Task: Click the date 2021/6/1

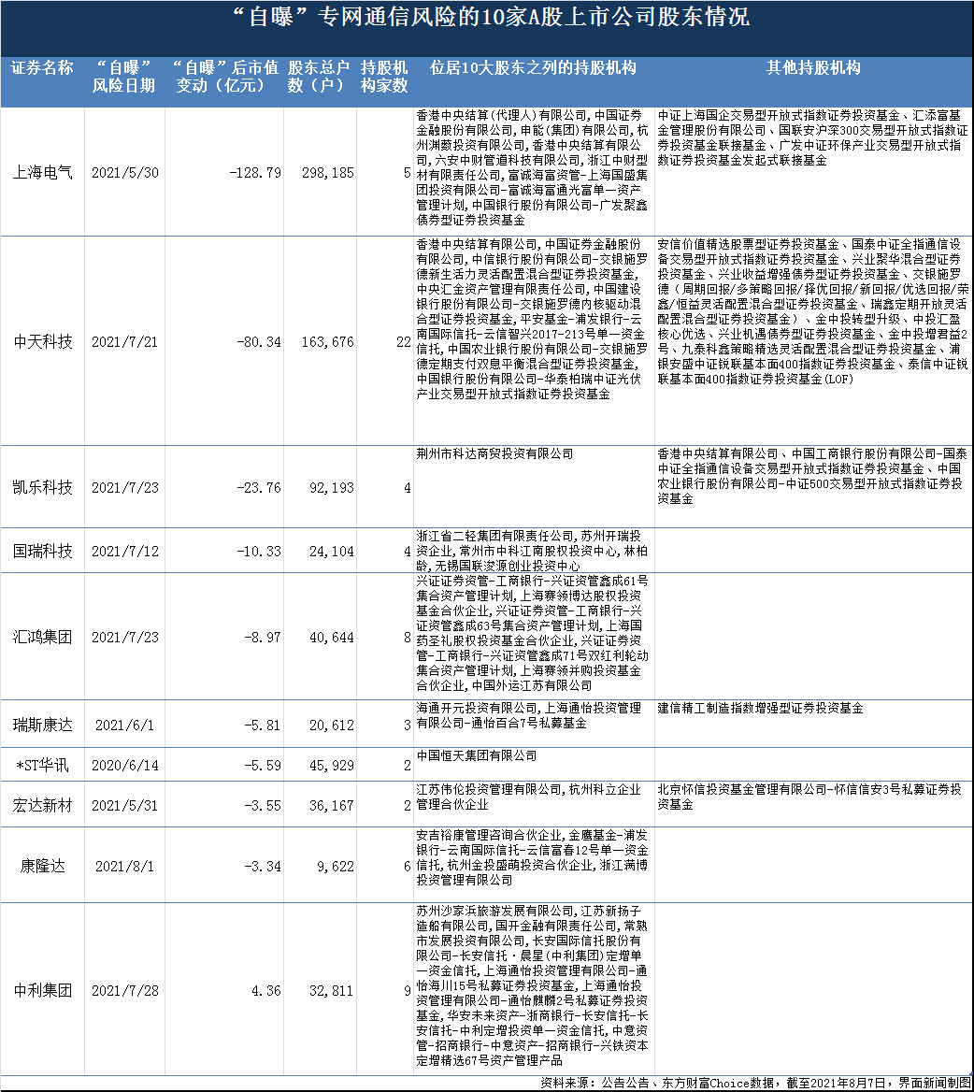Action: pyautogui.click(x=124, y=725)
